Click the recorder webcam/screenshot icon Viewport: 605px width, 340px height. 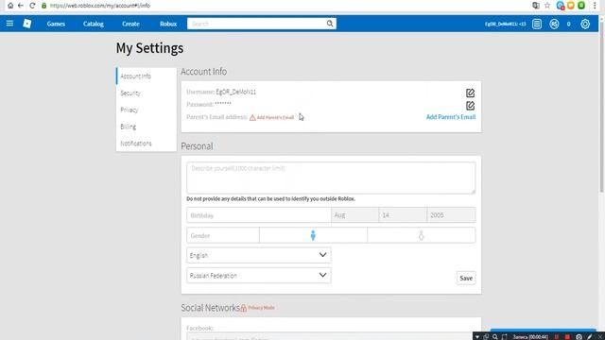[x=579, y=336]
